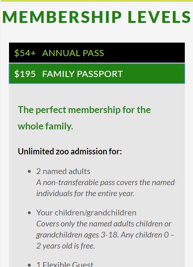Click the 'whole family.' line of the tagline
The width and height of the screenshot is (193, 267).
coord(45,127)
